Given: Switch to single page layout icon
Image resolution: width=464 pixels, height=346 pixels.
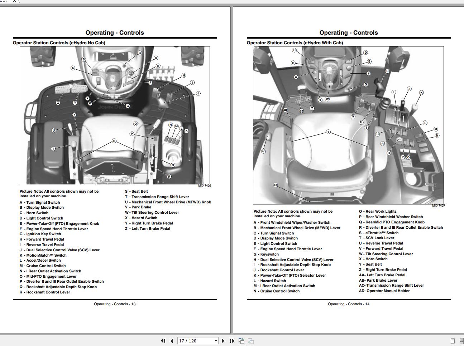Looking at the screenshot, I should pyautogui.click(x=453, y=341).
